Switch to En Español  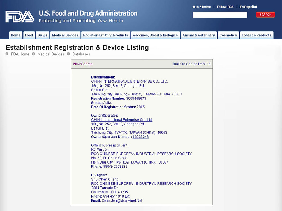(248, 7)
